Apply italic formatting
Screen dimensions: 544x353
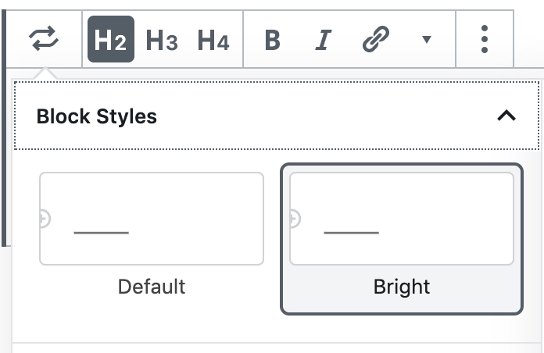pyautogui.click(x=322, y=40)
